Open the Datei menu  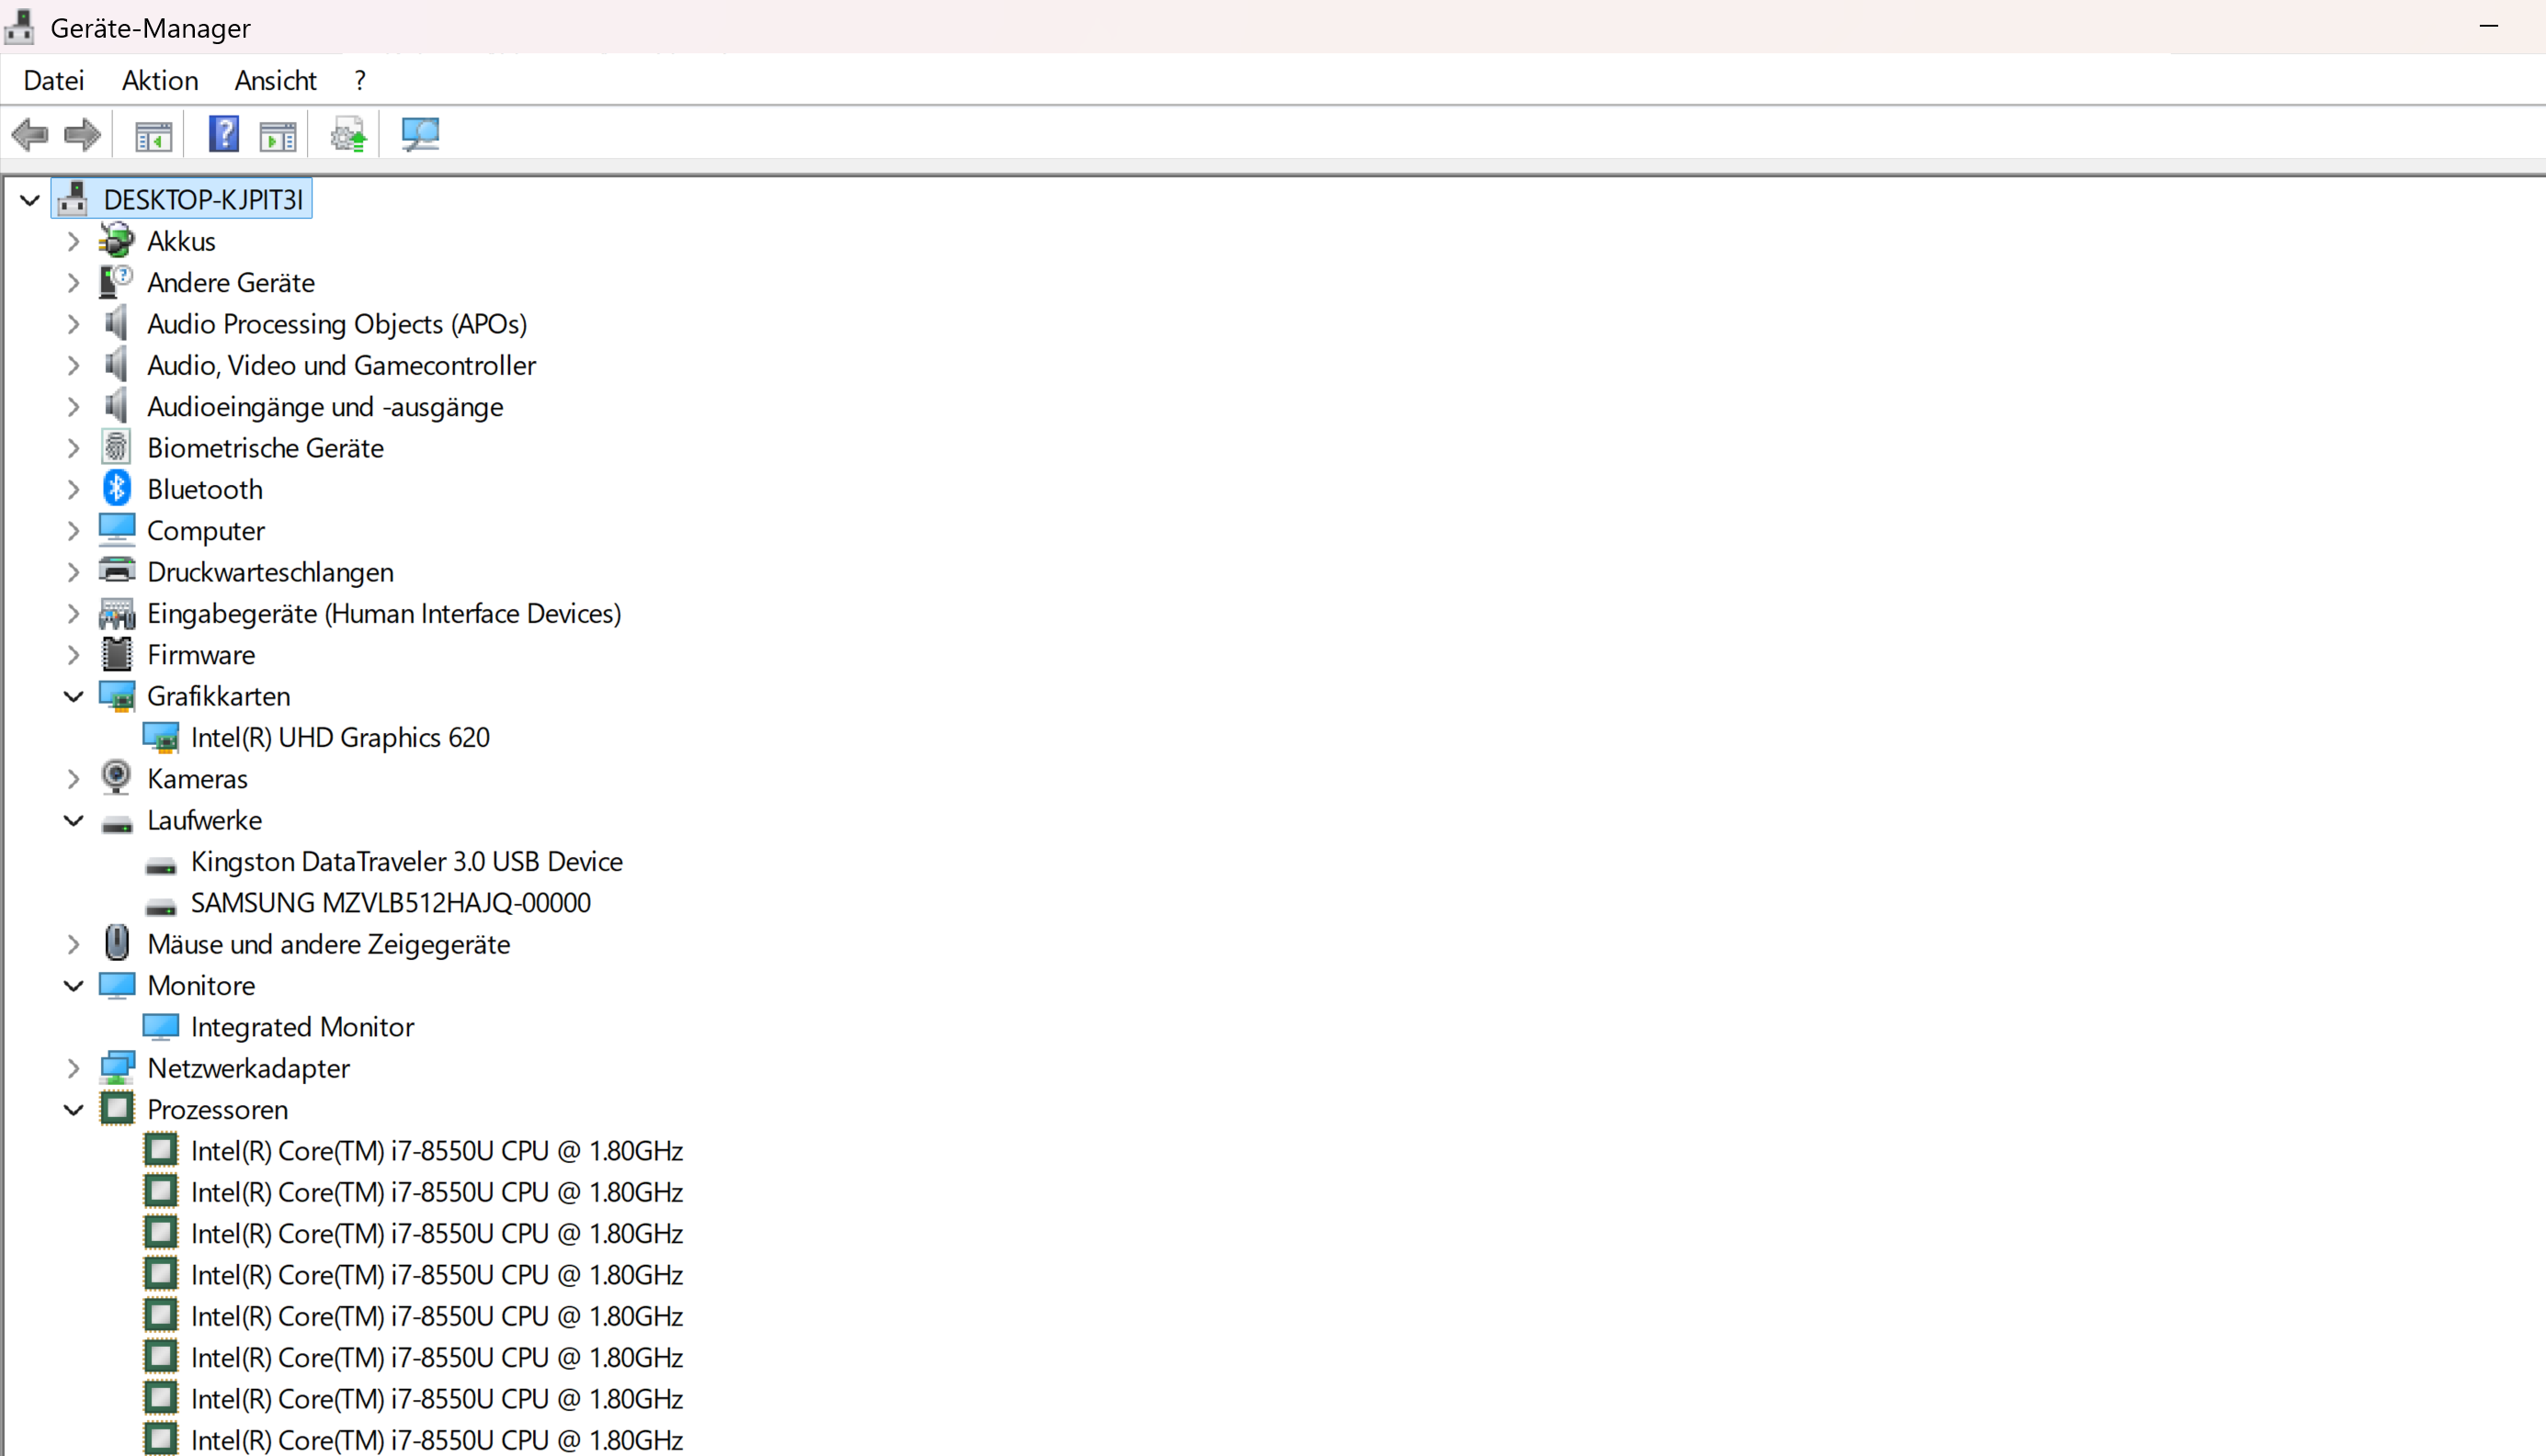pos(54,80)
